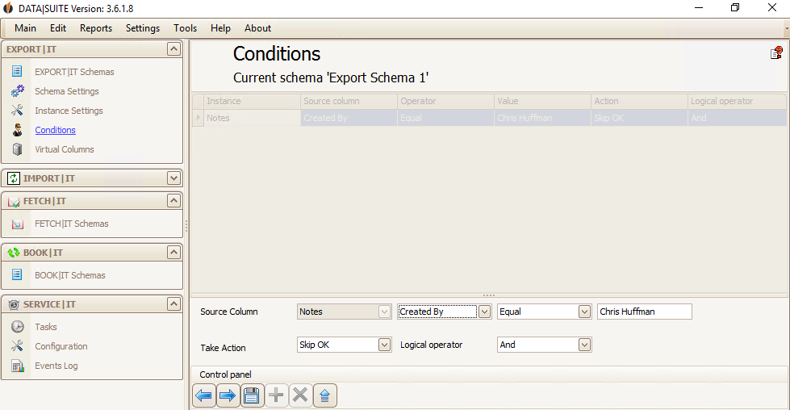Image resolution: width=790 pixels, height=410 pixels.
Task: Open the Main menu
Action: (x=25, y=28)
